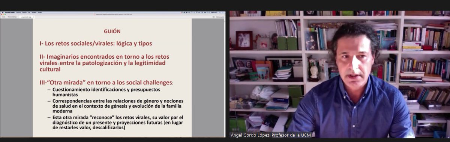Switch to the Inicio tab
This screenshot has height=142, width=450.
pyautogui.click(x=3, y=17)
